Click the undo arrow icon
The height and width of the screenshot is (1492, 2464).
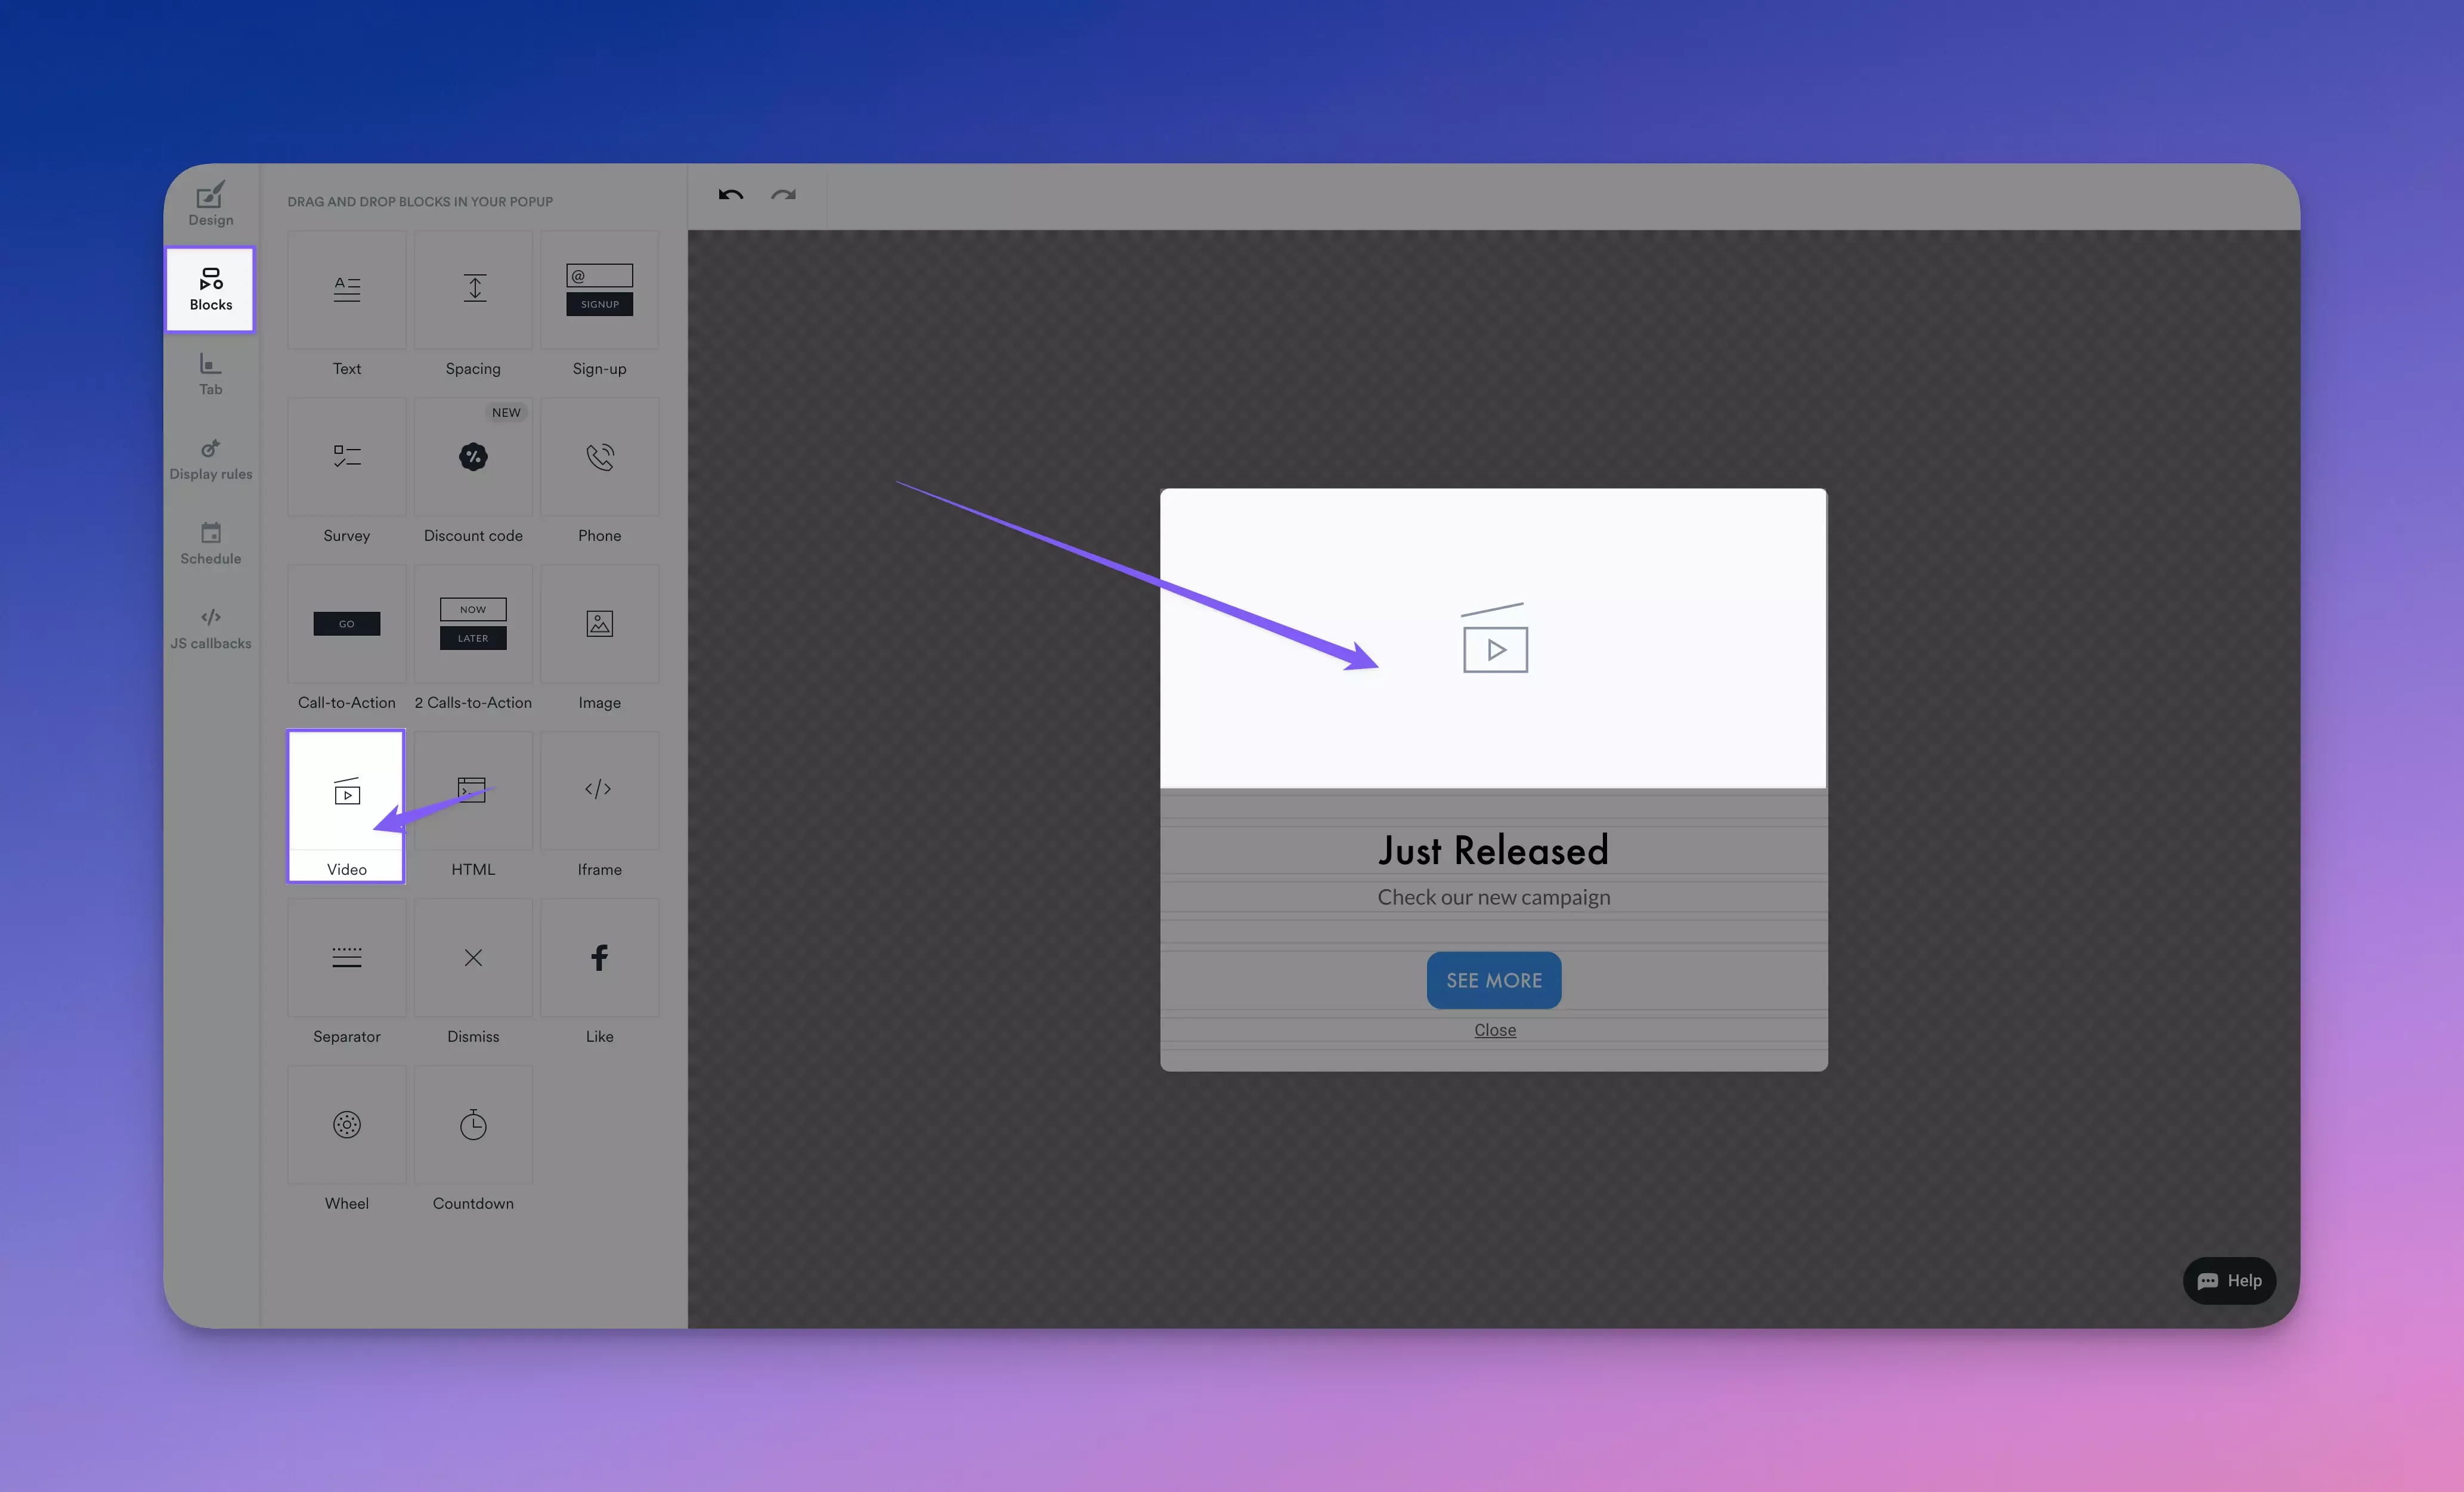coord(731,195)
